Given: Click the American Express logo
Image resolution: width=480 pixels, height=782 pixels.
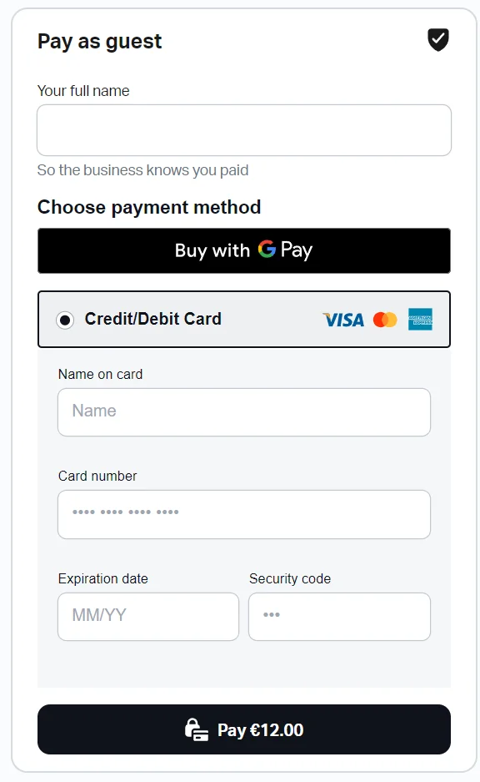Looking at the screenshot, I should pos(420,319).
